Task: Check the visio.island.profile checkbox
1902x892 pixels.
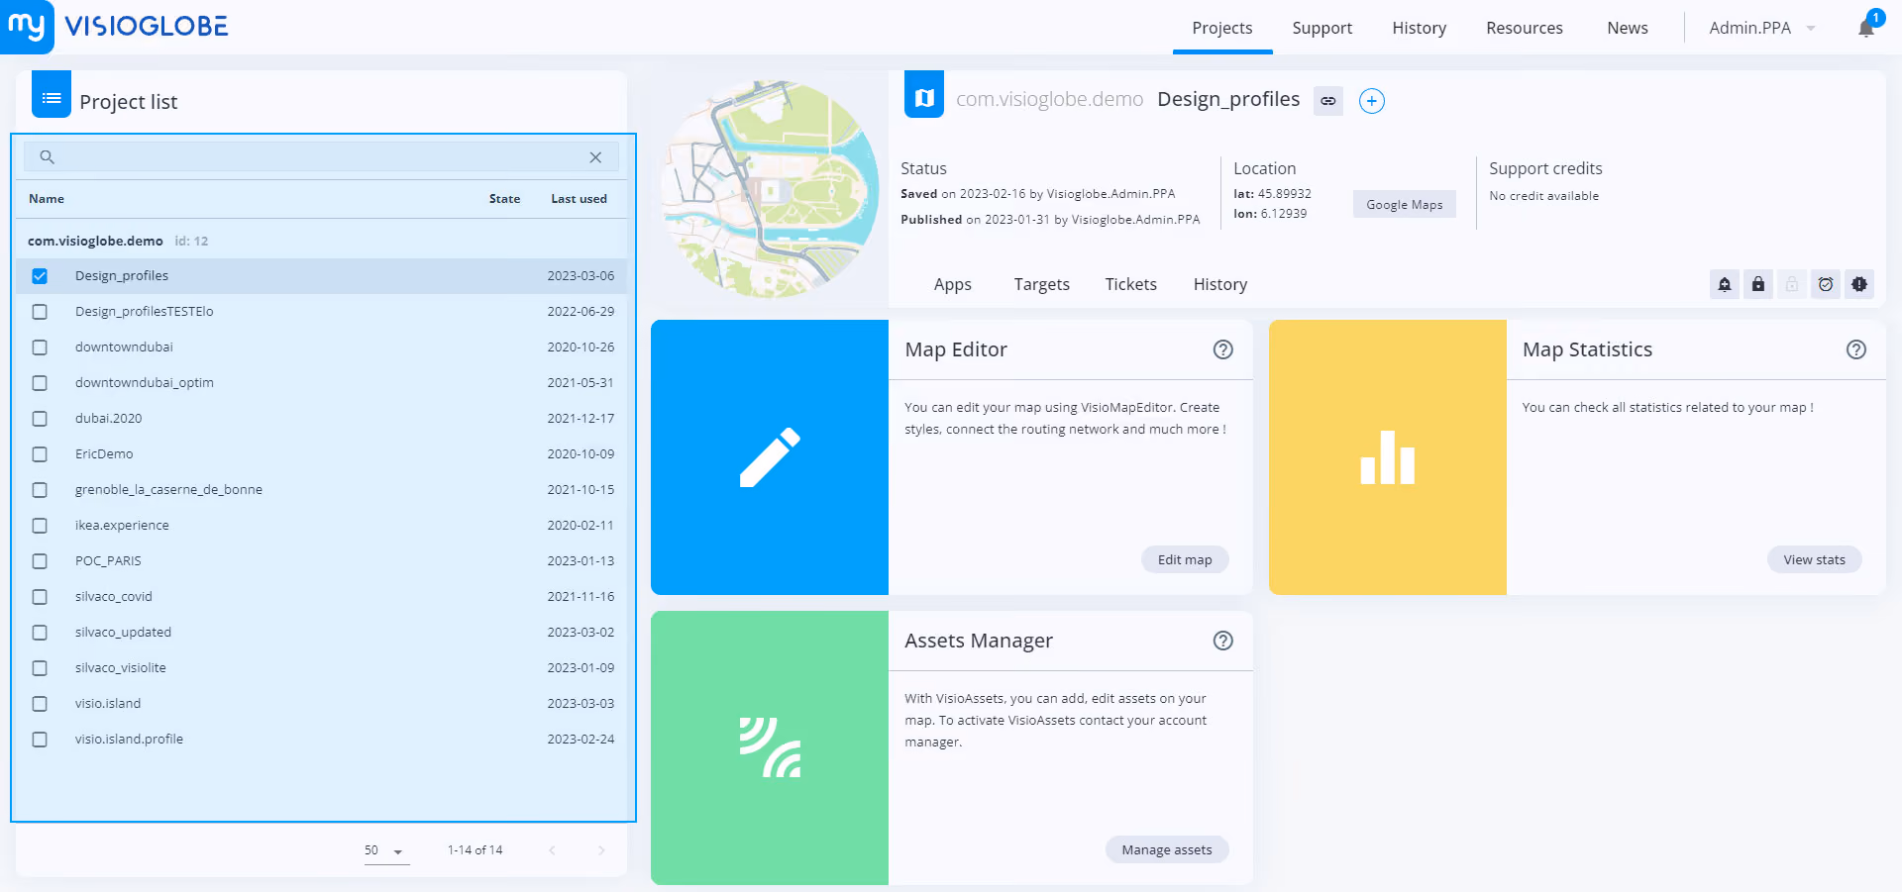Action: (x=40, y=740)
